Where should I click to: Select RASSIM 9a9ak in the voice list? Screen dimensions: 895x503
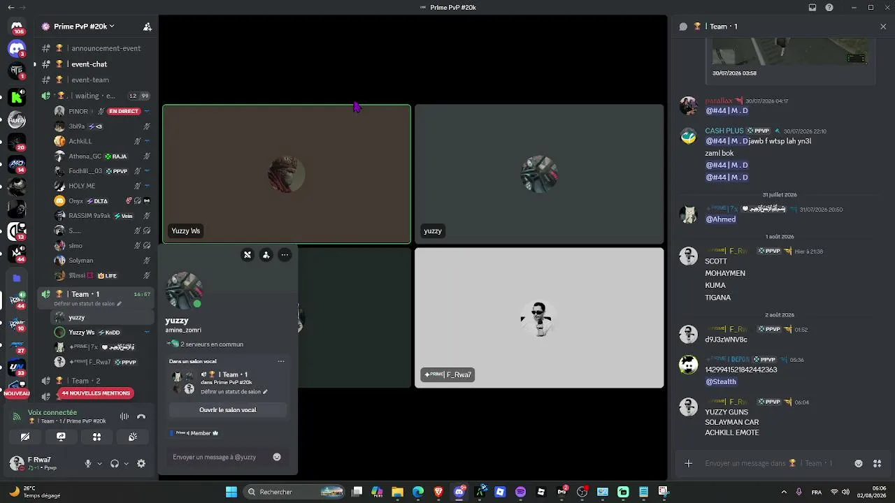pyautogui.click(x=102, y=216)
